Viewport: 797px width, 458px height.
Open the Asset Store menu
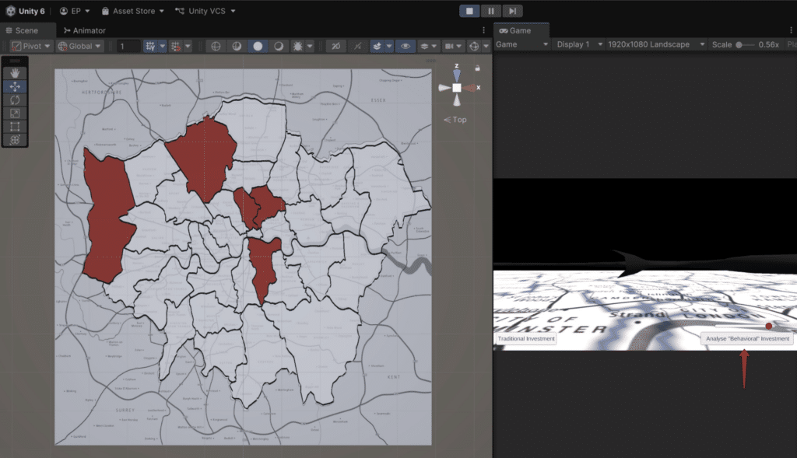[133, 12]
